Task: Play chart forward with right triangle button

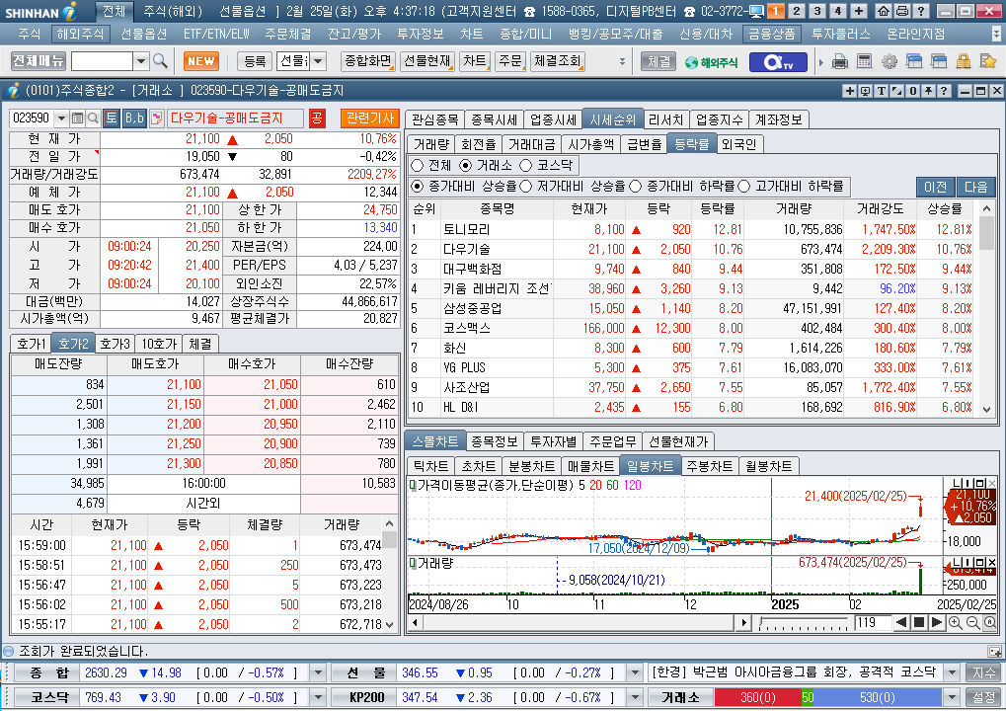Action: point(936,622)
